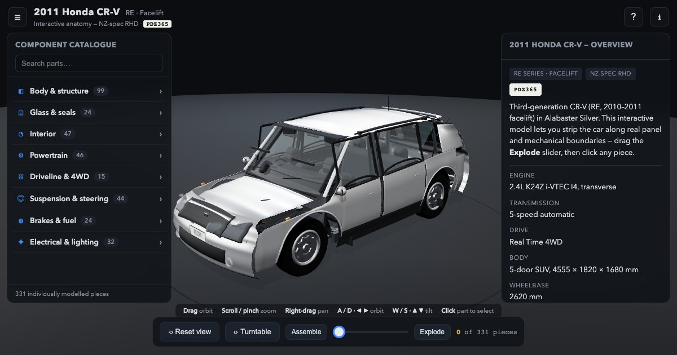
Task: Click the PDZ365 plate badge in the header
Action: (x=157, y=24)
